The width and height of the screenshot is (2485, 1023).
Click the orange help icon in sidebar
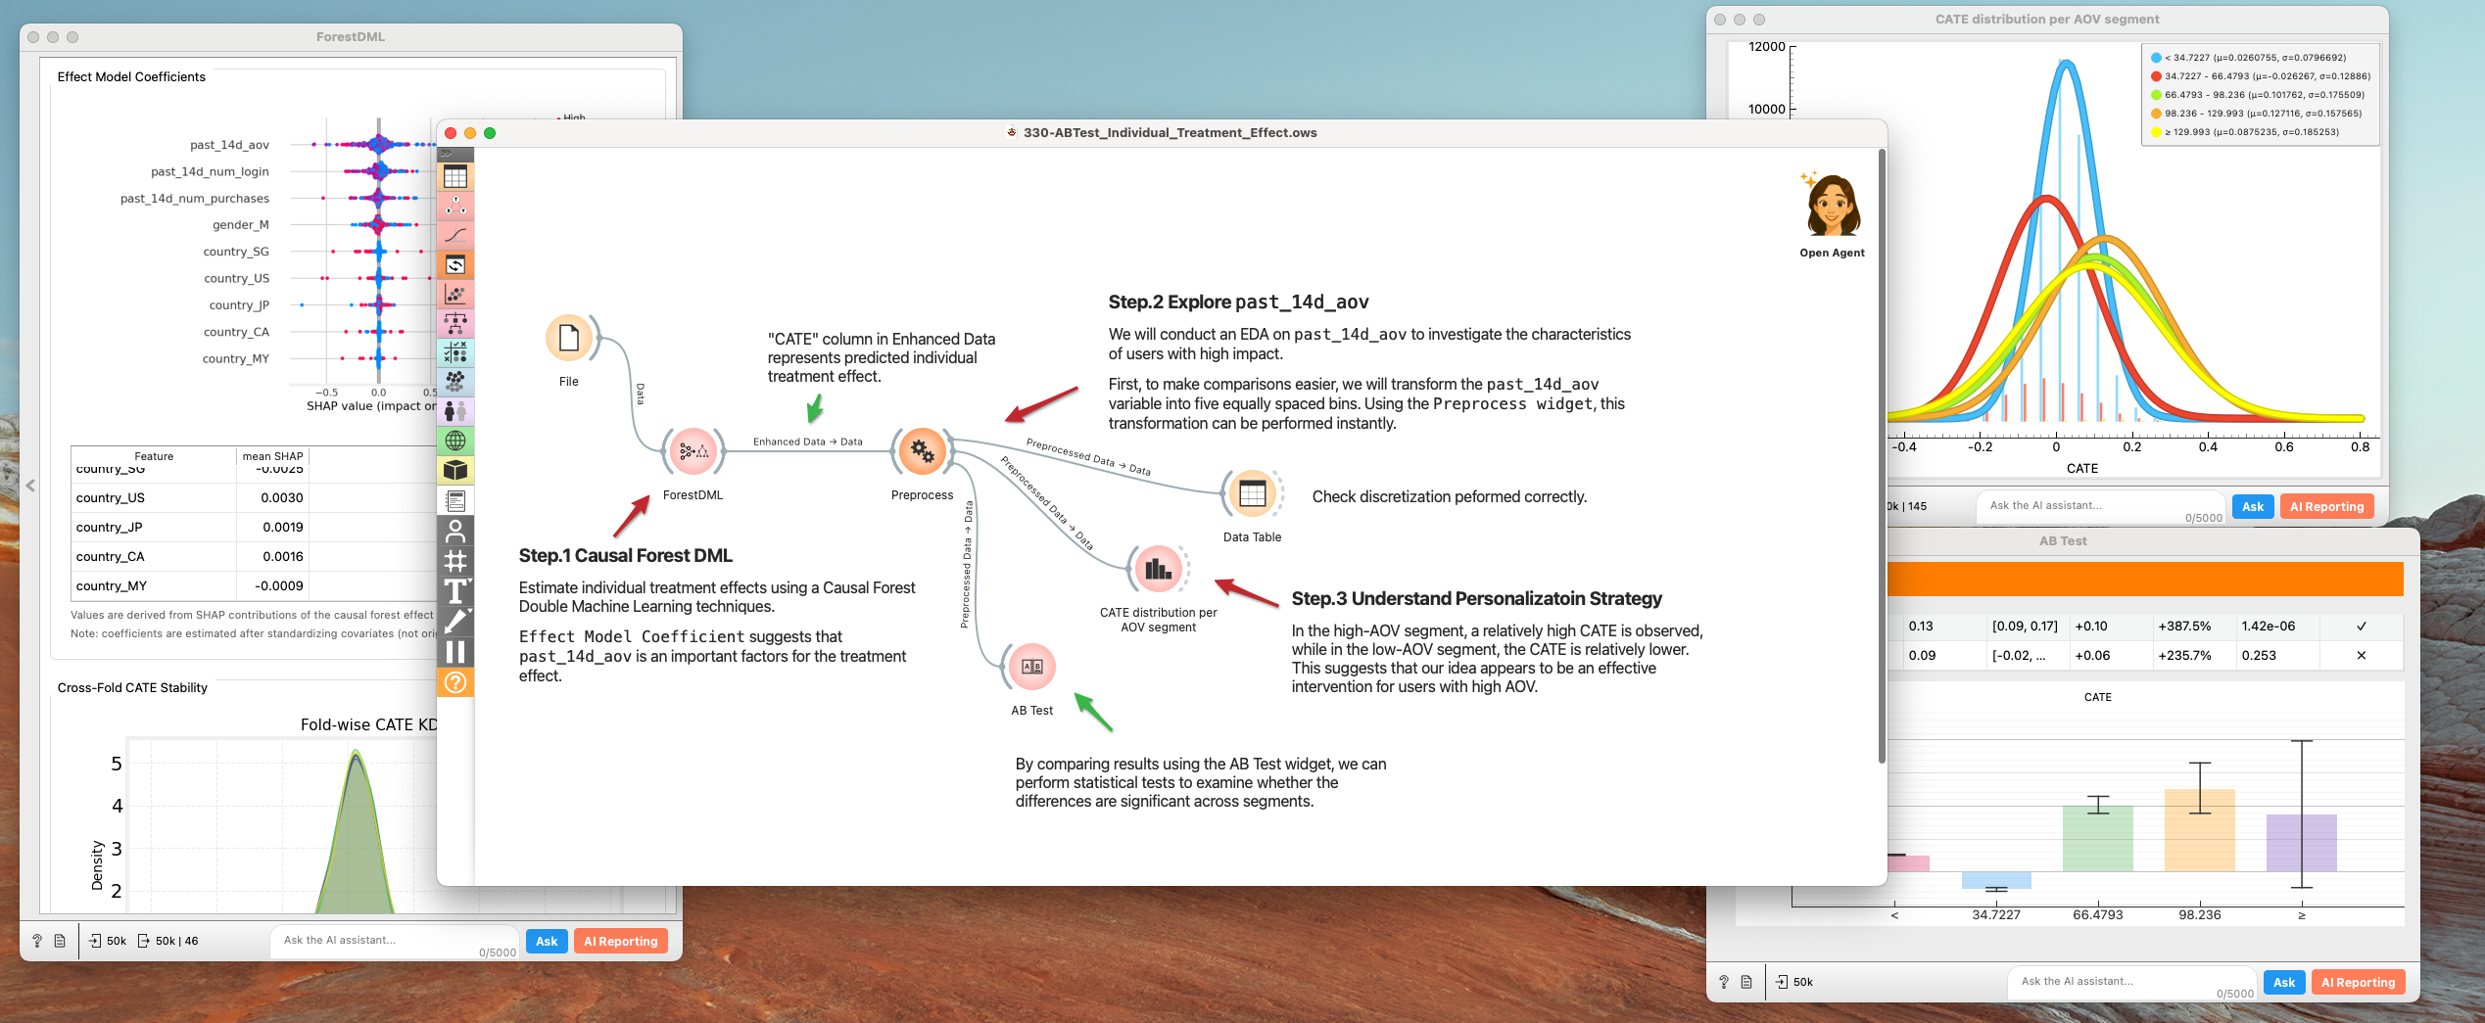[x=455, y=682]
